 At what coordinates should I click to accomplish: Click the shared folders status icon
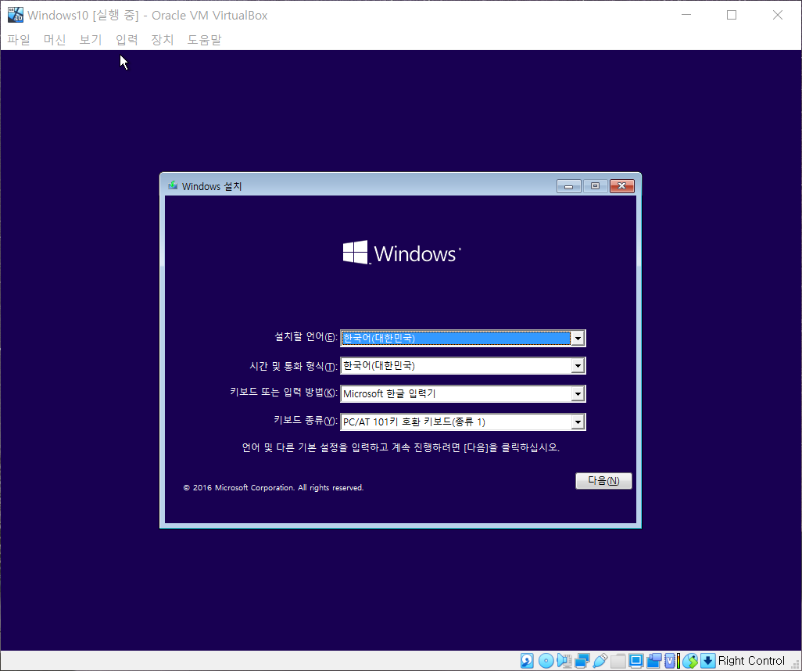pyautogui.click(x=618, y=661)
